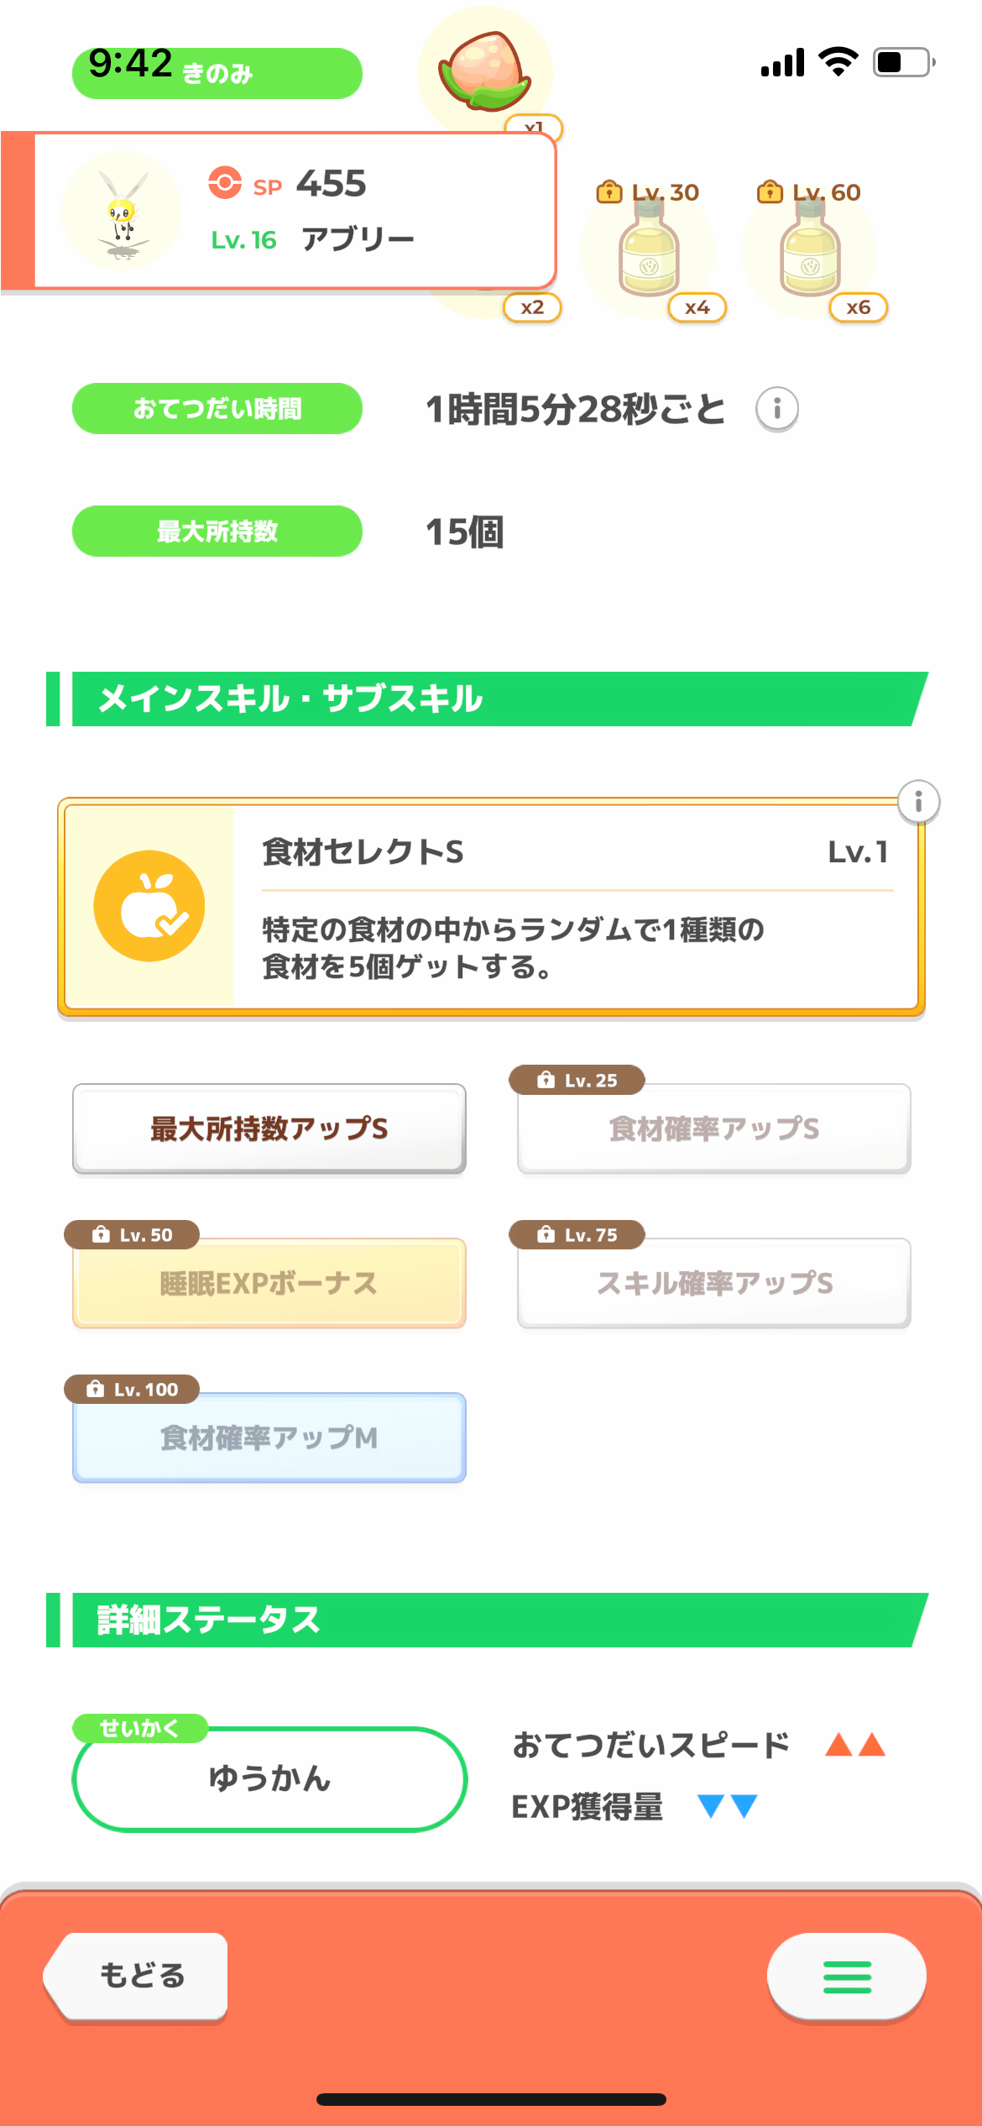
Task: Open the hamburger menu button
Action: [846, 1977]
